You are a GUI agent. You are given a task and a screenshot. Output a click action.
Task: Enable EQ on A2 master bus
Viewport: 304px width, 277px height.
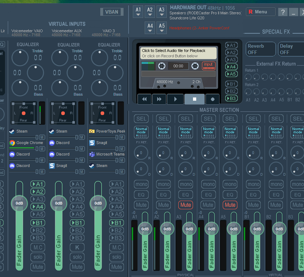pyautogui.click(x=163, y=195)
